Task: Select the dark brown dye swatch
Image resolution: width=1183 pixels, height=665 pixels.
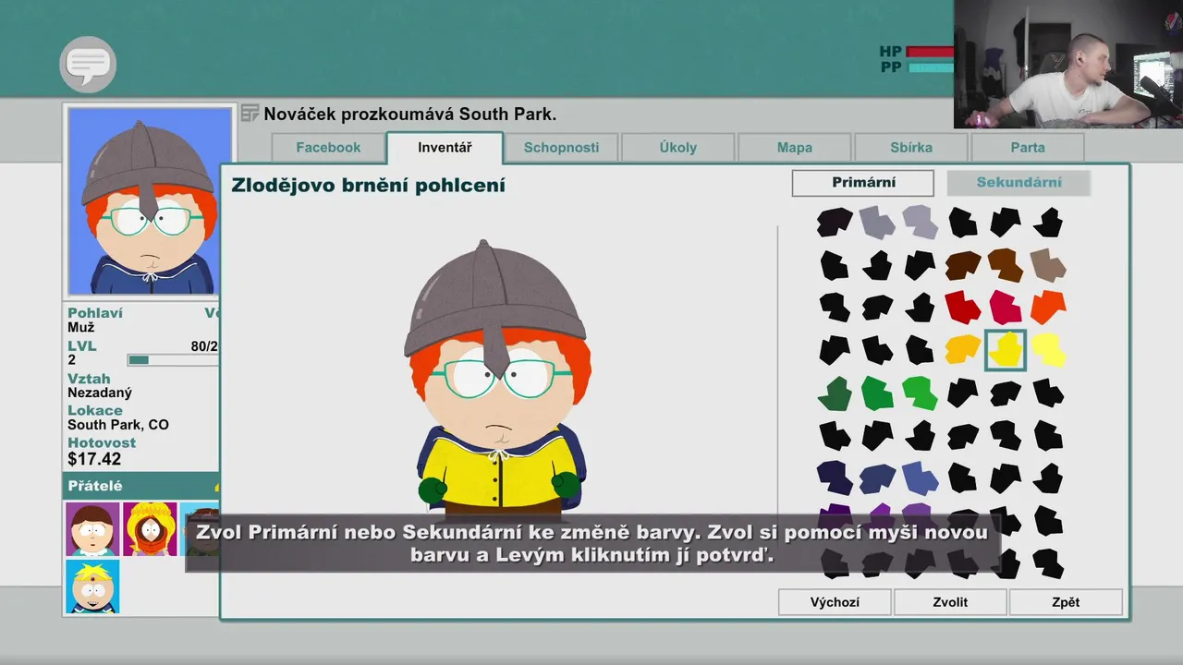Action: (x=963, y=266)
